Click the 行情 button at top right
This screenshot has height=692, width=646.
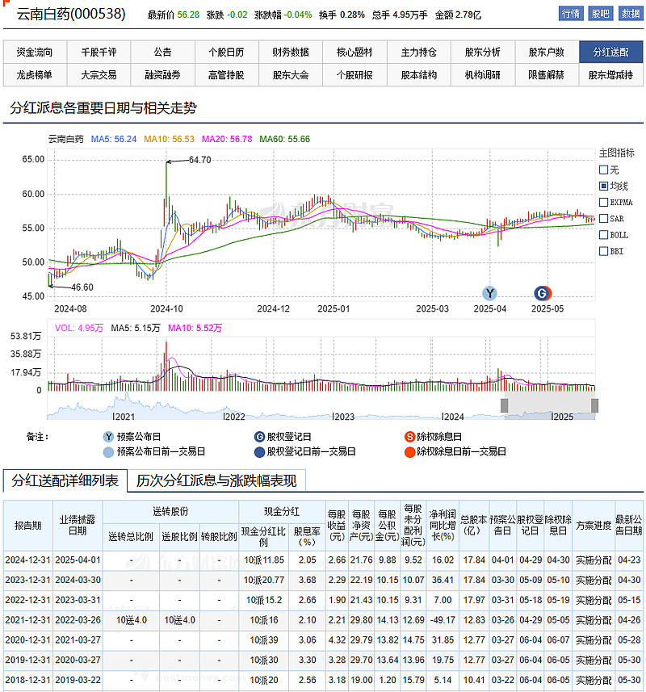pyautogui.click(x=571, y=14)
